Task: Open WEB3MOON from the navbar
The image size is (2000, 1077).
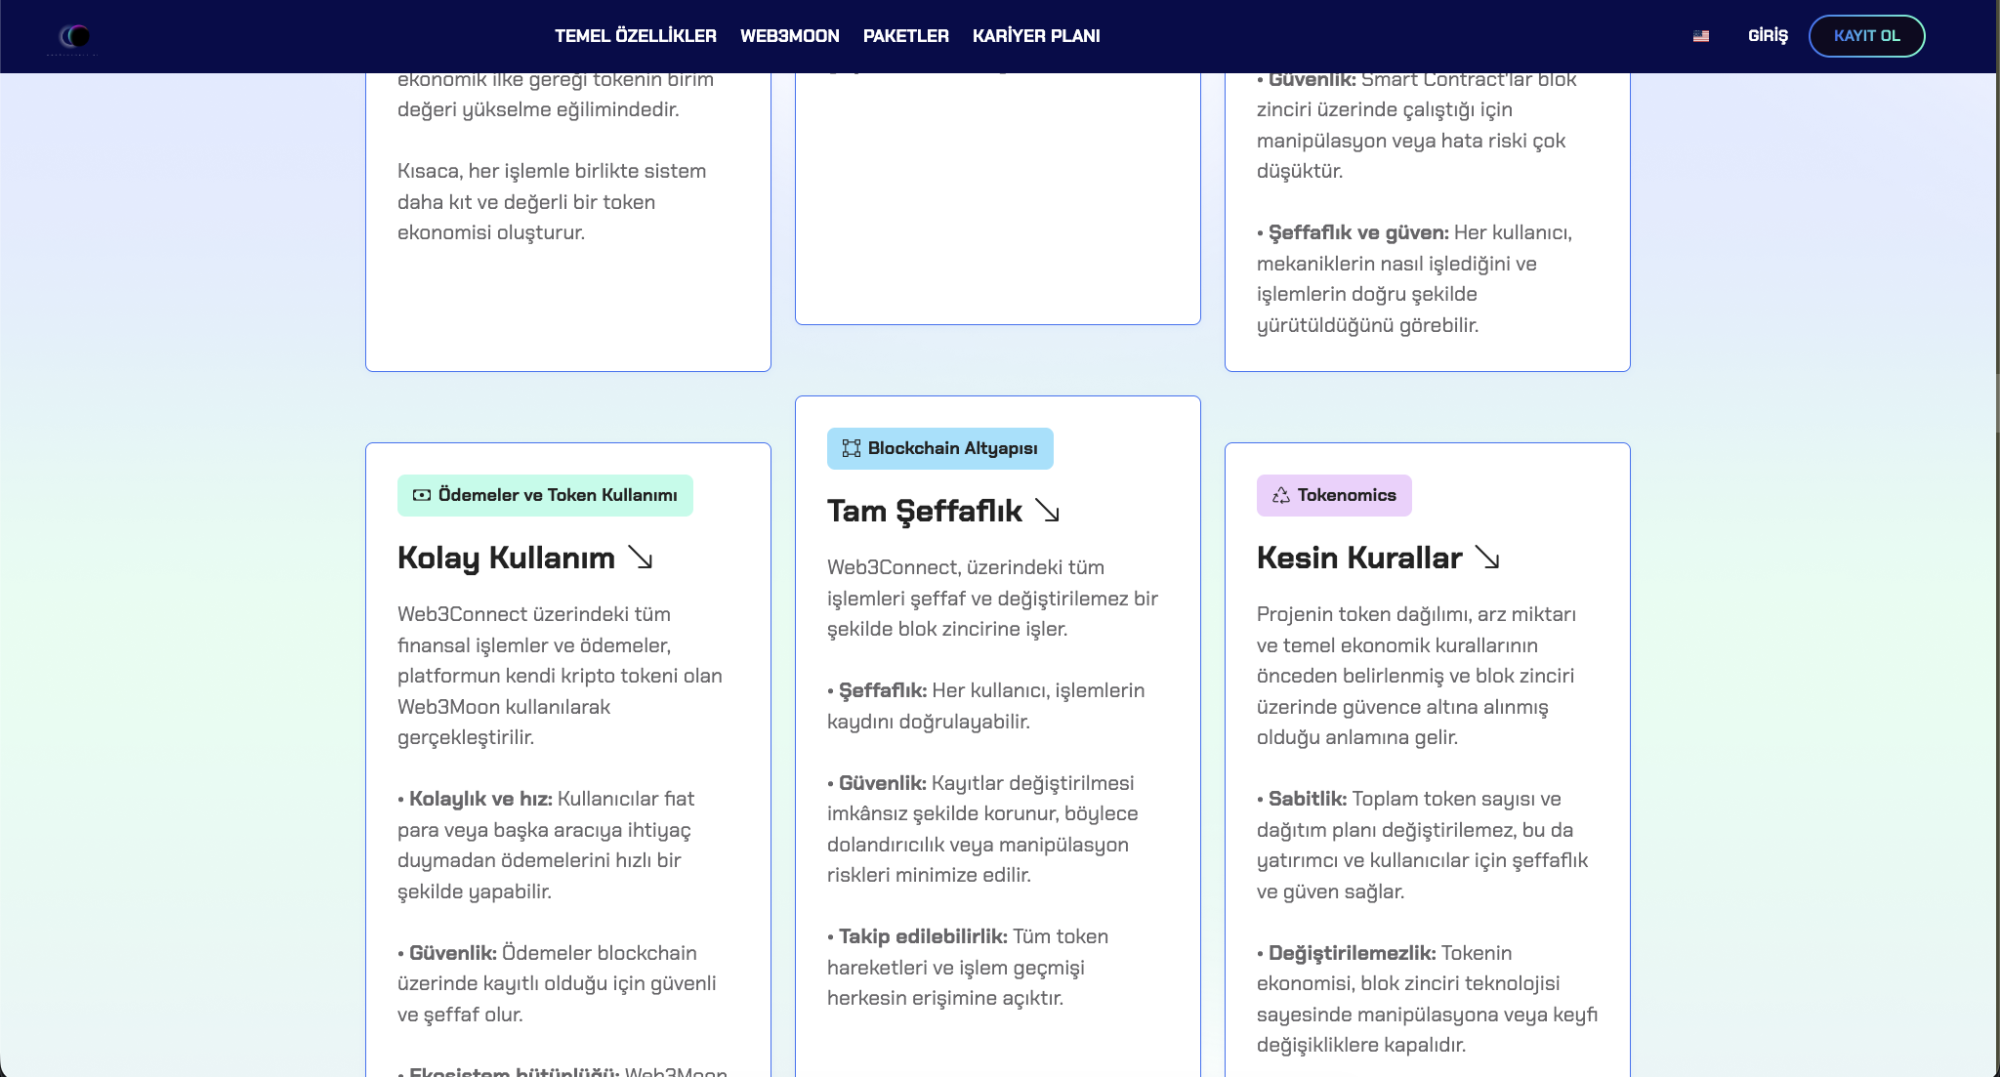Action: coord(790,35)
